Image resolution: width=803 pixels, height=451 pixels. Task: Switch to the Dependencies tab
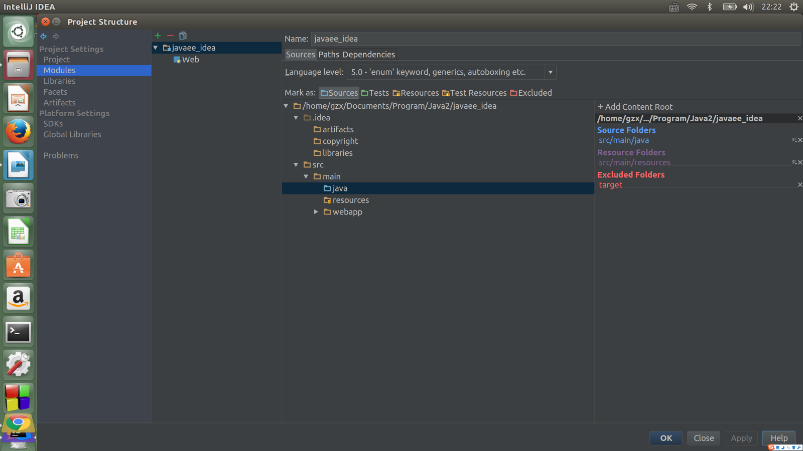tap(369, 55)
